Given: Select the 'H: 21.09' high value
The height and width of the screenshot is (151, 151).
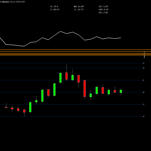Looking at the screenshot, I should click(x=79, y=7).
